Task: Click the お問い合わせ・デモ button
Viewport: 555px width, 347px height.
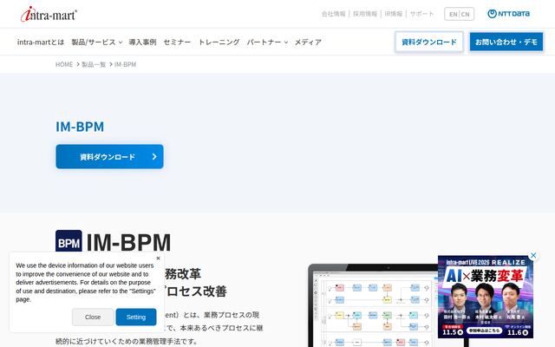Action: click(x=506, y=42)
